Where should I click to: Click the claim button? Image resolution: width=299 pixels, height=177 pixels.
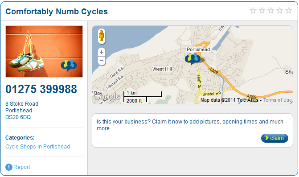click(x=274, y=138)
